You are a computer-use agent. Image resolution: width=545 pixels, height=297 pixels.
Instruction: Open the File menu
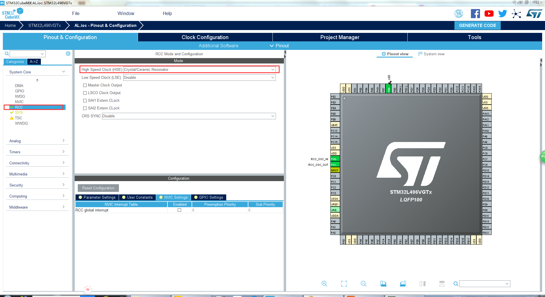click(x=76, y=13)
